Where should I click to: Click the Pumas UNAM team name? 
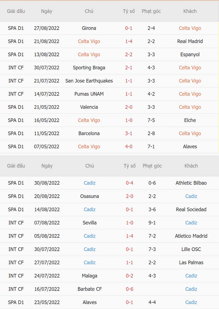point(89,94)
